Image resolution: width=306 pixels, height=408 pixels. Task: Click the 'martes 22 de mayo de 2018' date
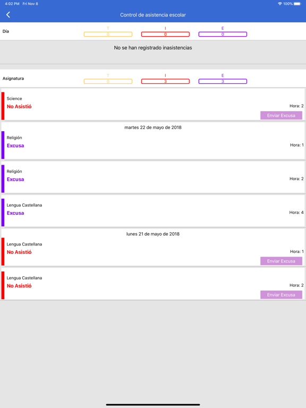(153, 127)
